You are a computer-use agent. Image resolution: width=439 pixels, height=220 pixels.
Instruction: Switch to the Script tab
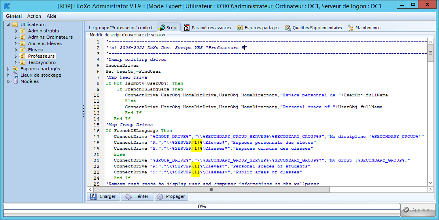(x=168, y=27)
